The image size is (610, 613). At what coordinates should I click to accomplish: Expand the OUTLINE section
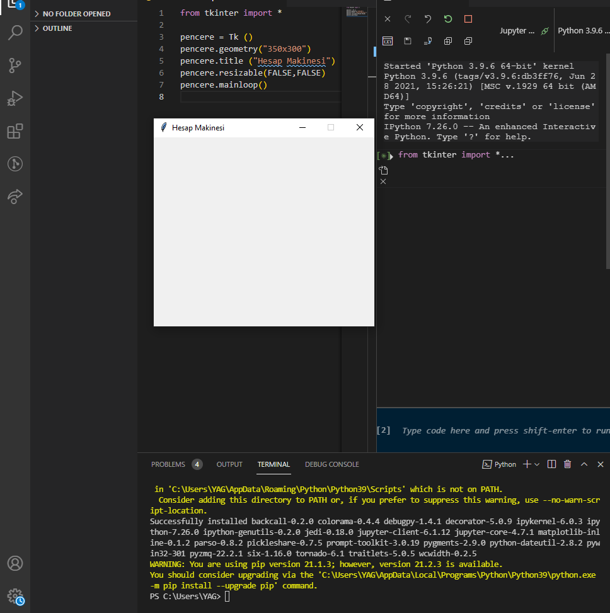pyautogui.click(x=57, y=28)
